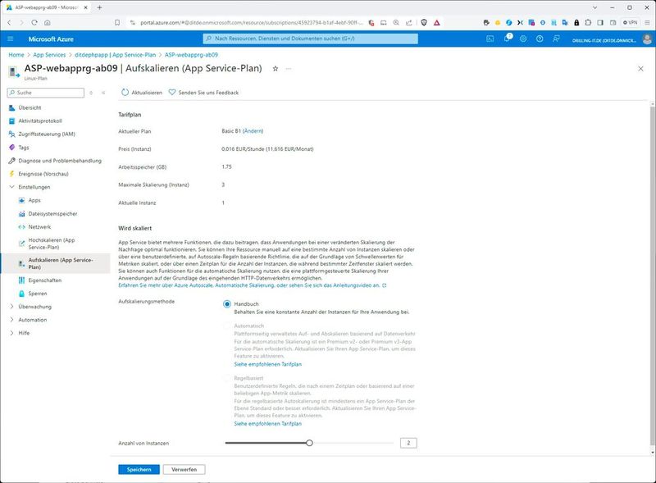Viewport: 656px width, 483px height.
Task: Open the browser extensions puzzle icon
Action: pos(588,23)
